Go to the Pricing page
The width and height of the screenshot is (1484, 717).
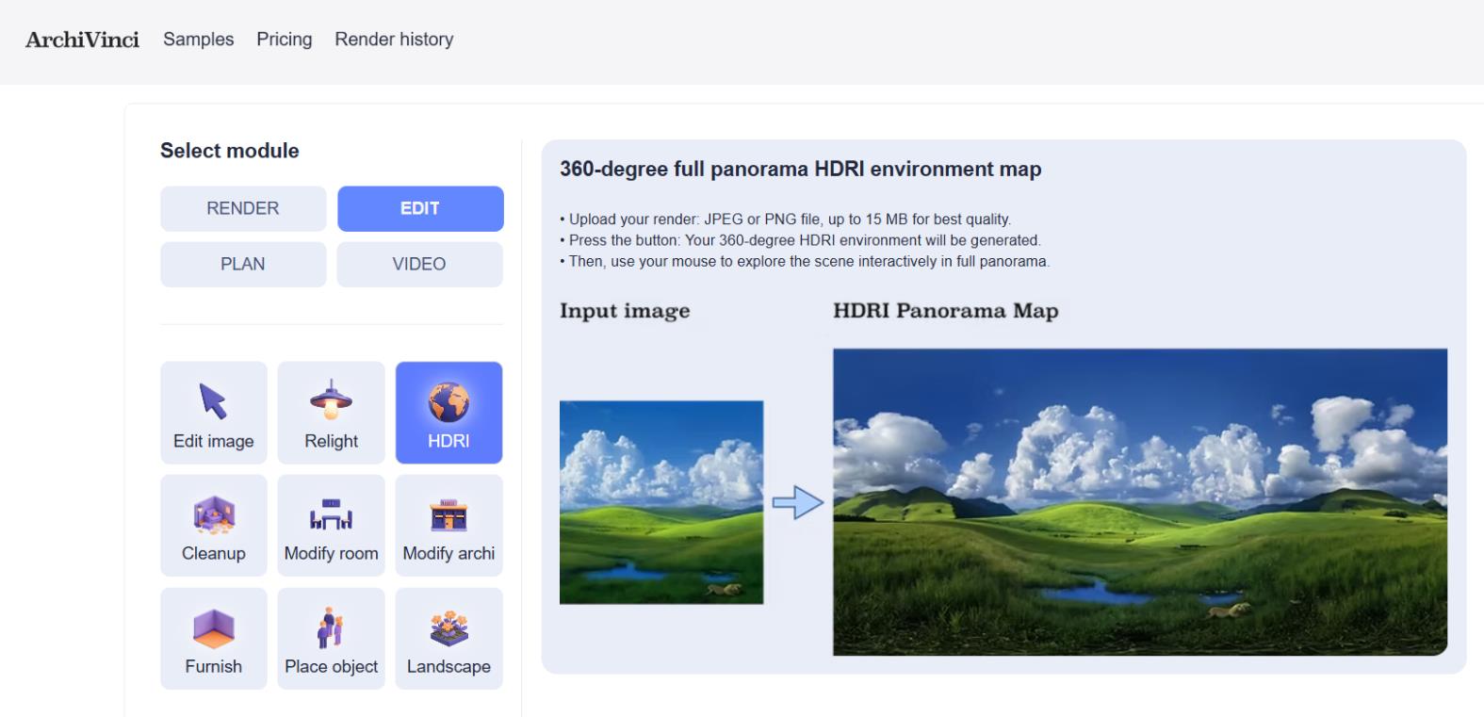pos(285,40)
